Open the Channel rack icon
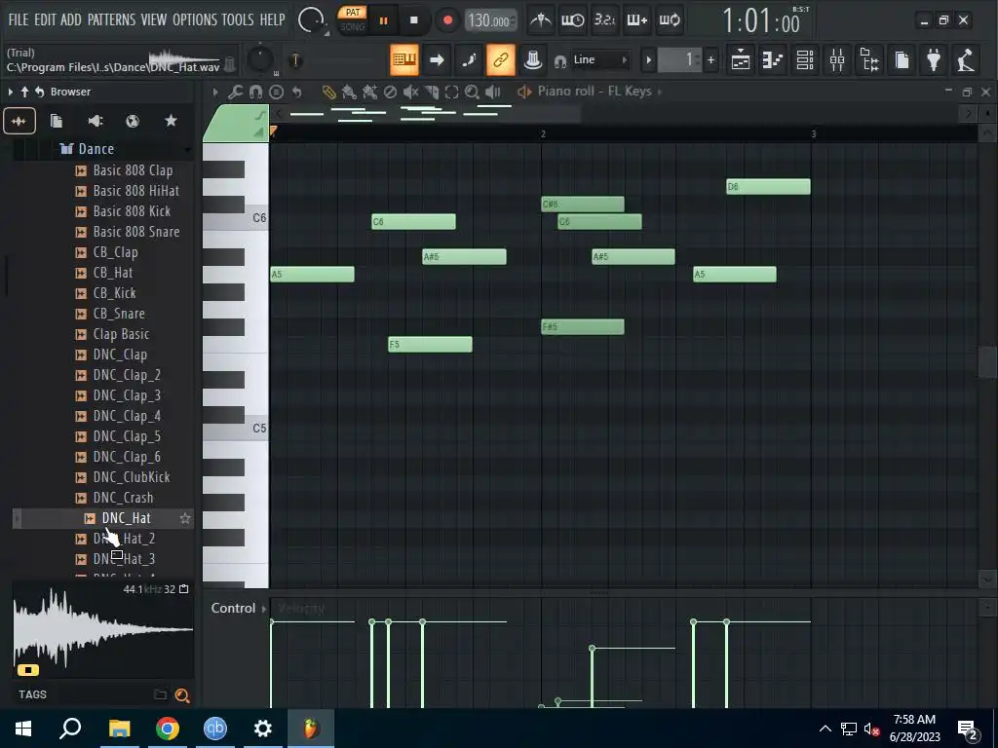The width and height of the screenshot is (998, 748). (x=805, y=60)
